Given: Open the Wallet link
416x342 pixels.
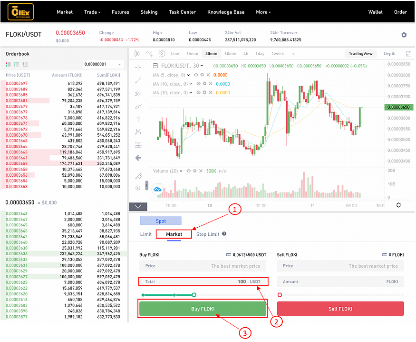Looking at the screenshot, I should (x=376, y=12).
